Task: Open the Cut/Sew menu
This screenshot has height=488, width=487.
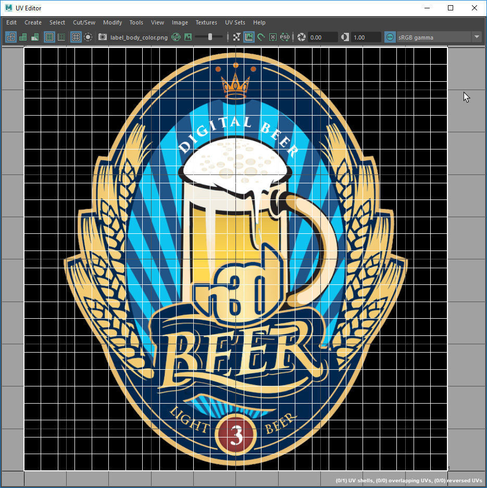Action: [84, 22]
